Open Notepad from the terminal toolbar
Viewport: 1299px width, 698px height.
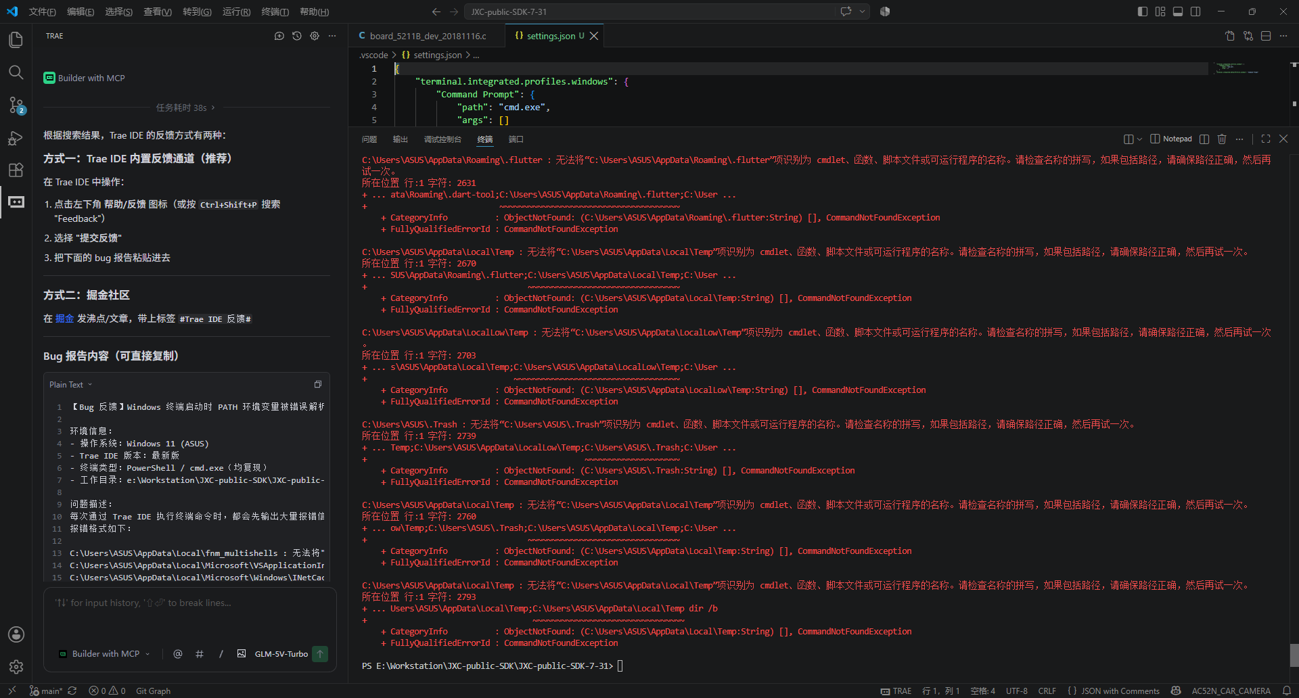[1171, 139]
